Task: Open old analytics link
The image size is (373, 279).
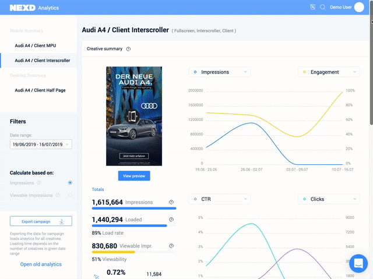Action: (41, 264)
